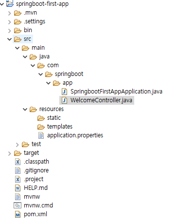The width and height of the screenshot is (177, 224).
Task: Click the java folder icon
Action: pyautogui.click(x=33, y=56)
